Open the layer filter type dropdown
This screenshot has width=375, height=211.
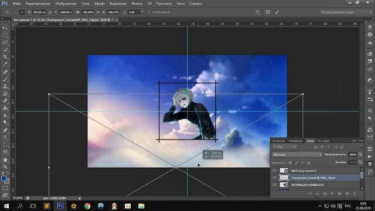[x=285, y=147]
